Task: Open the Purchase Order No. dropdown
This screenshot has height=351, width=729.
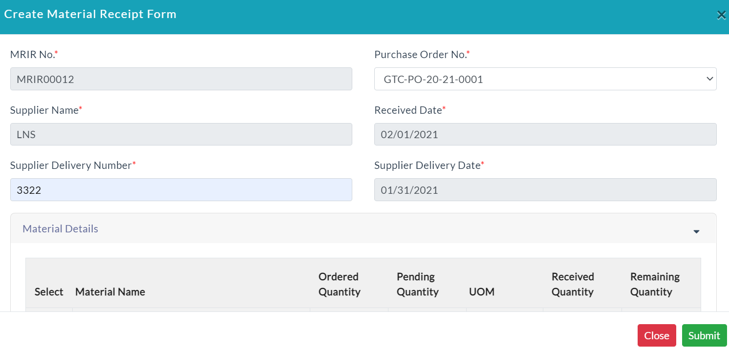Action: pos(545,79)
